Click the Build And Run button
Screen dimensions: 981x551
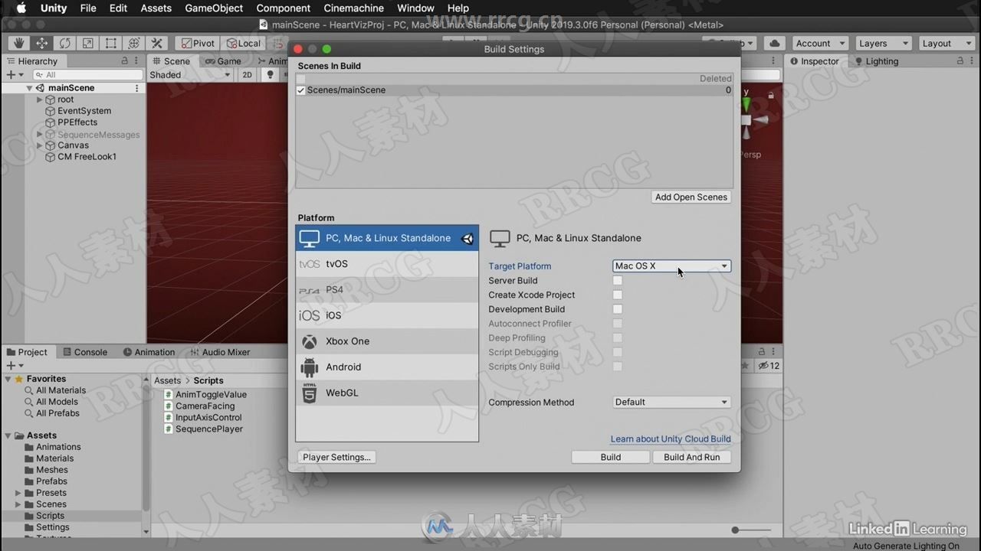point(692,457)
